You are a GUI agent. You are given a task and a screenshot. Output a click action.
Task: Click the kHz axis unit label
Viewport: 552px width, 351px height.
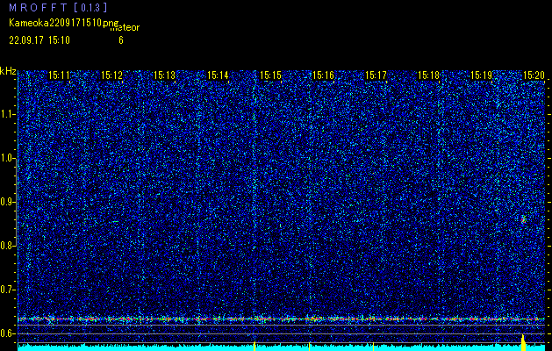point(8,72)
